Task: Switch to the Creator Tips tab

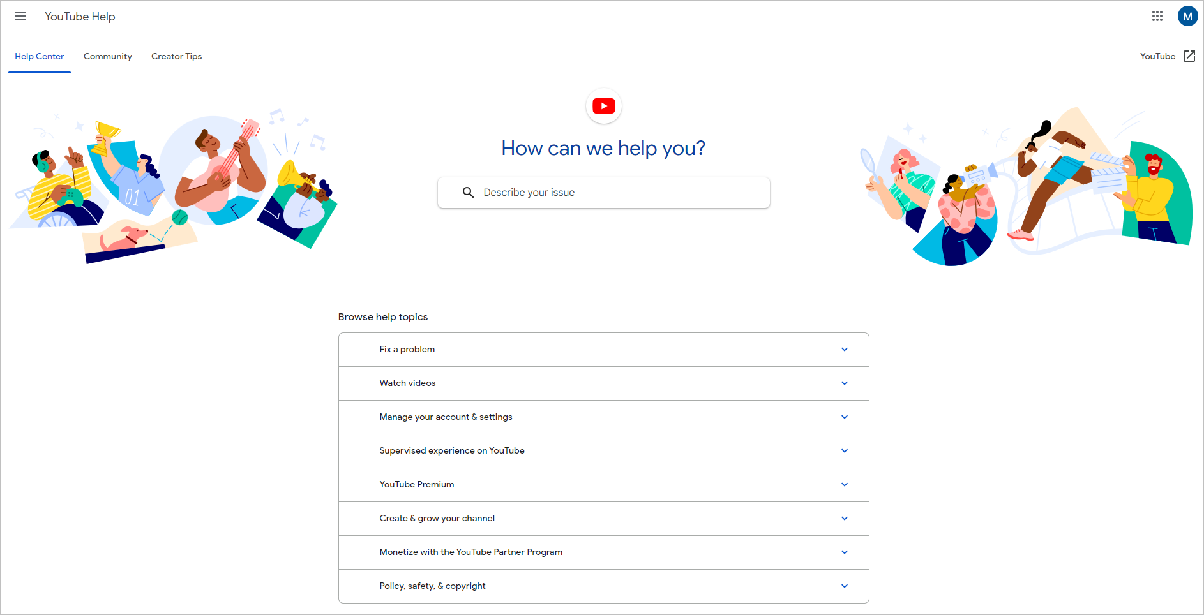Action: click(x=177, y=56)
